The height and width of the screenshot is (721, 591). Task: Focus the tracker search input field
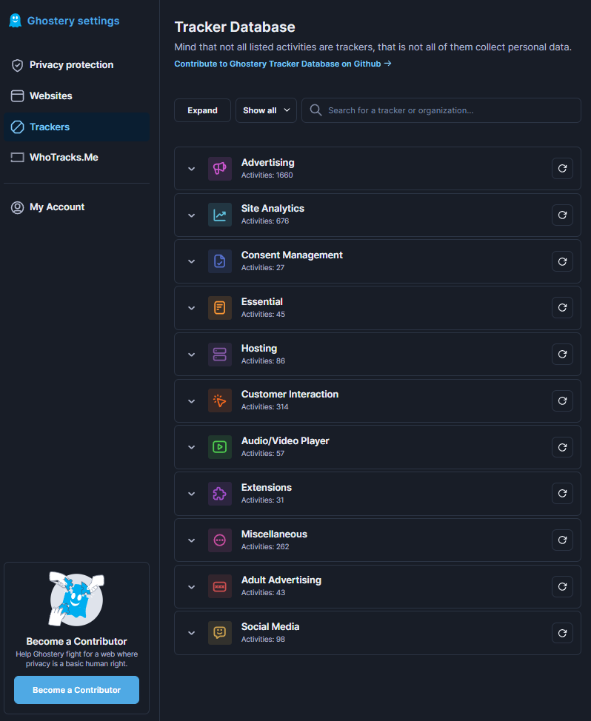(x=441, y=110)
